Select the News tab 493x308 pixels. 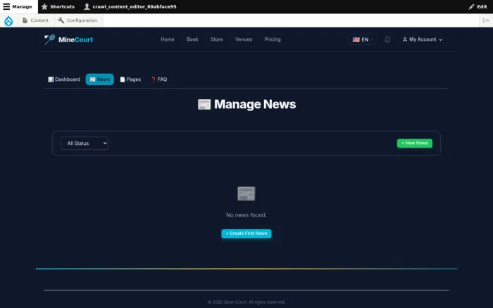click(x=100, y=79)
